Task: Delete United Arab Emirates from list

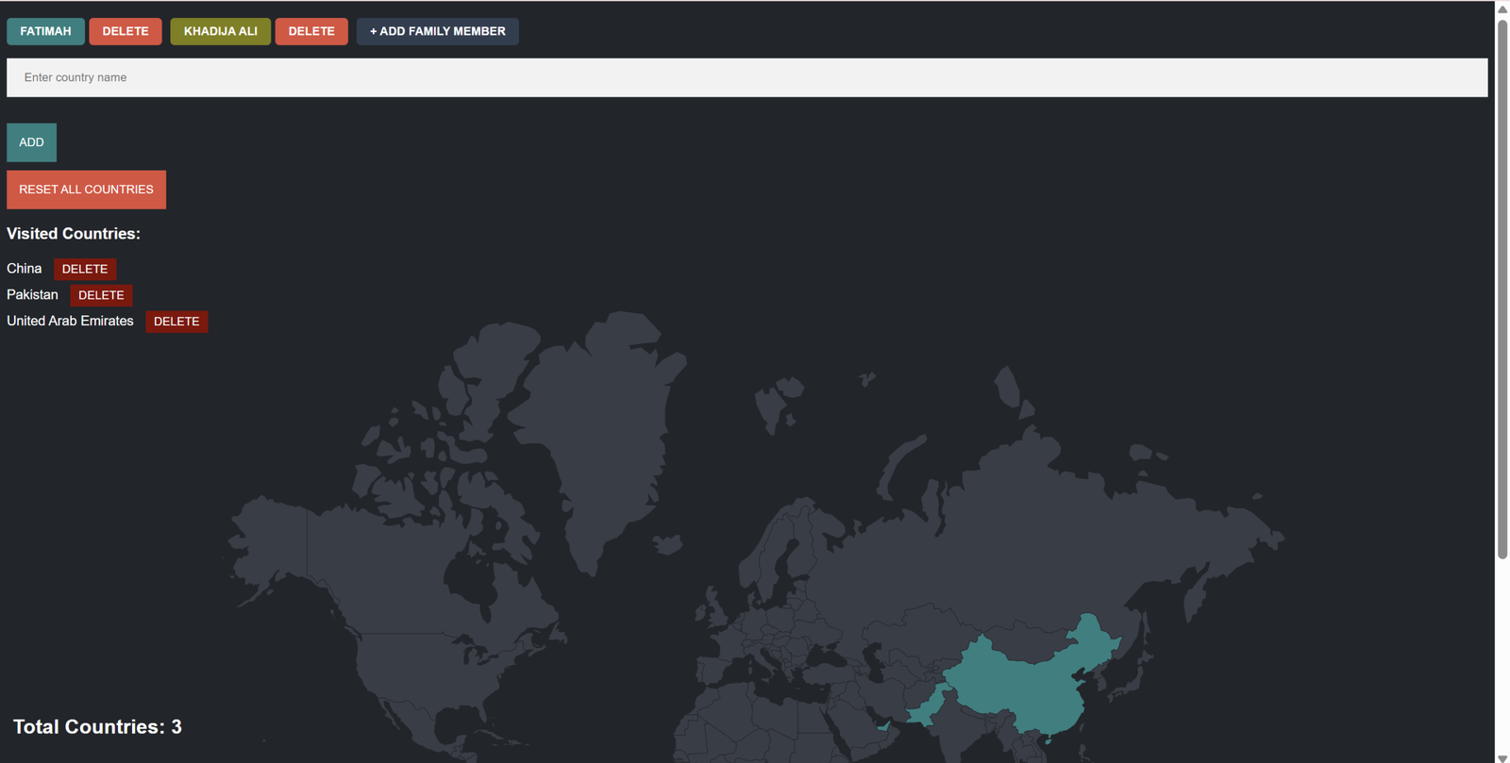Action: point(176,322)
